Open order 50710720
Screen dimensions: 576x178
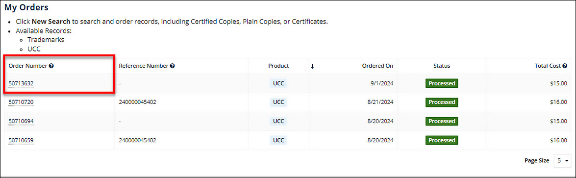pyautogui.click(x=21, y=102)
